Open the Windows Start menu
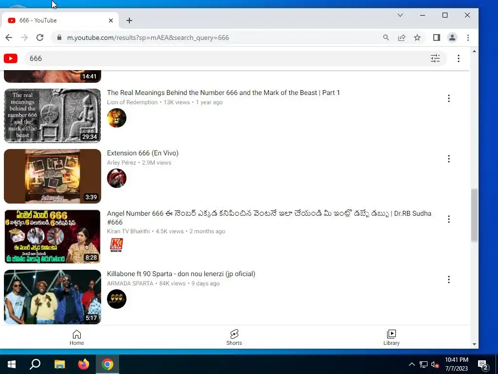 pos(12,364)
